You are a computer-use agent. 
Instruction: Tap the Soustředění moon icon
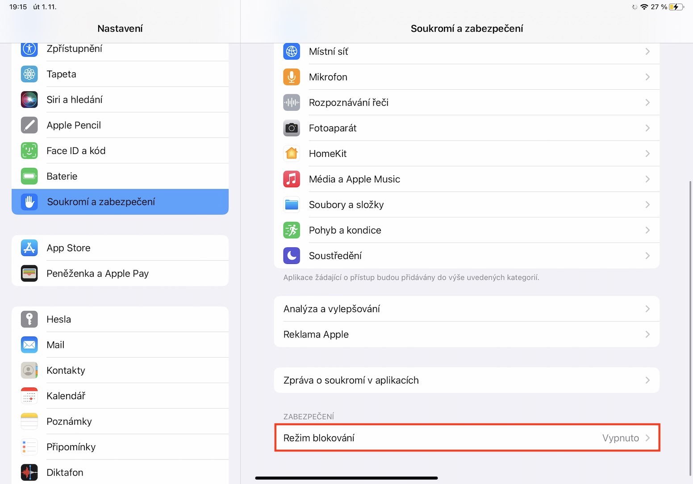[x=292, y=256]
